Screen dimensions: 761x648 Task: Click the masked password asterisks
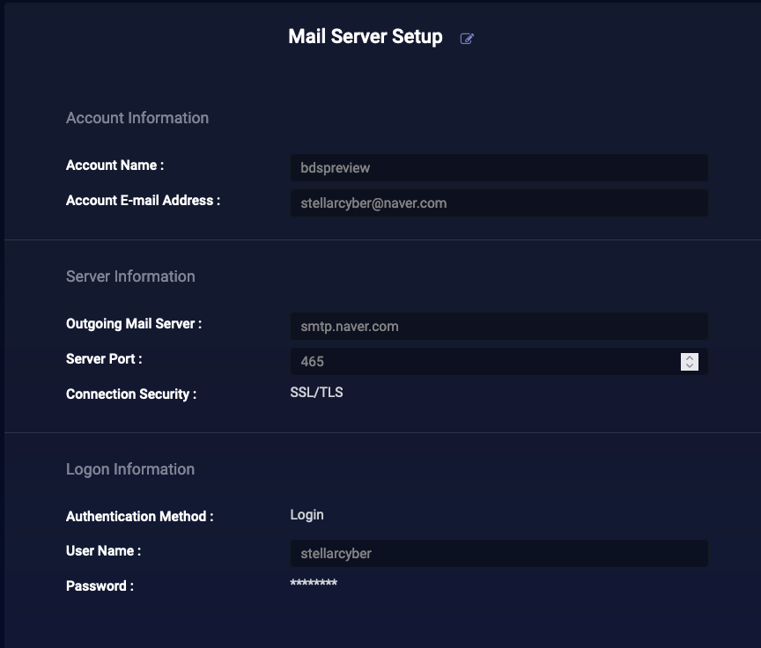coord(314,583)
